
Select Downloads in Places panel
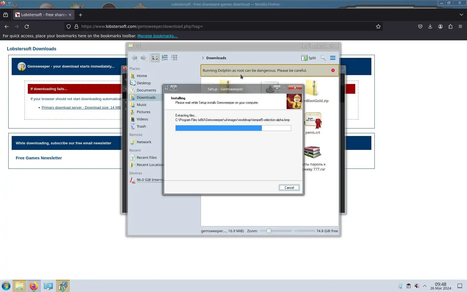tap(146, 97)
